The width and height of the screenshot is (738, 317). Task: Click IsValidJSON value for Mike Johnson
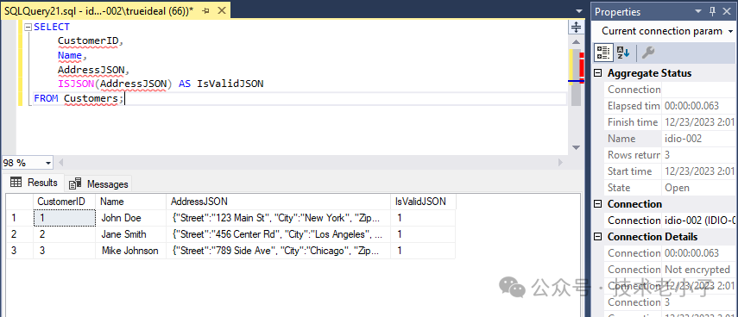tap(424, 251)
